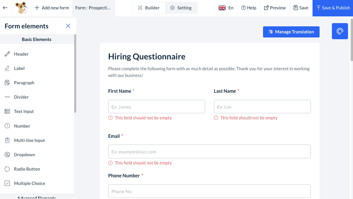Close the Form elements panel
The height and width of the screenshot is (199, 353).
(x=68, y=26)
